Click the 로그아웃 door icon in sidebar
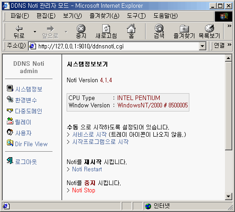 point(10,161)
